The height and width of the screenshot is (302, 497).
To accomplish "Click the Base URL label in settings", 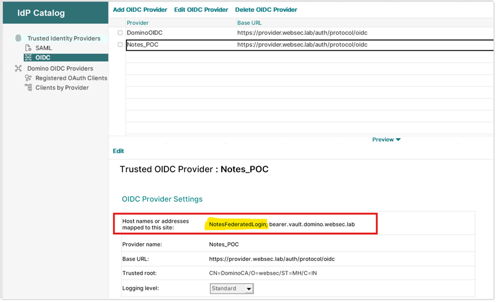I will pyautogui.click(x=135, y=259).
